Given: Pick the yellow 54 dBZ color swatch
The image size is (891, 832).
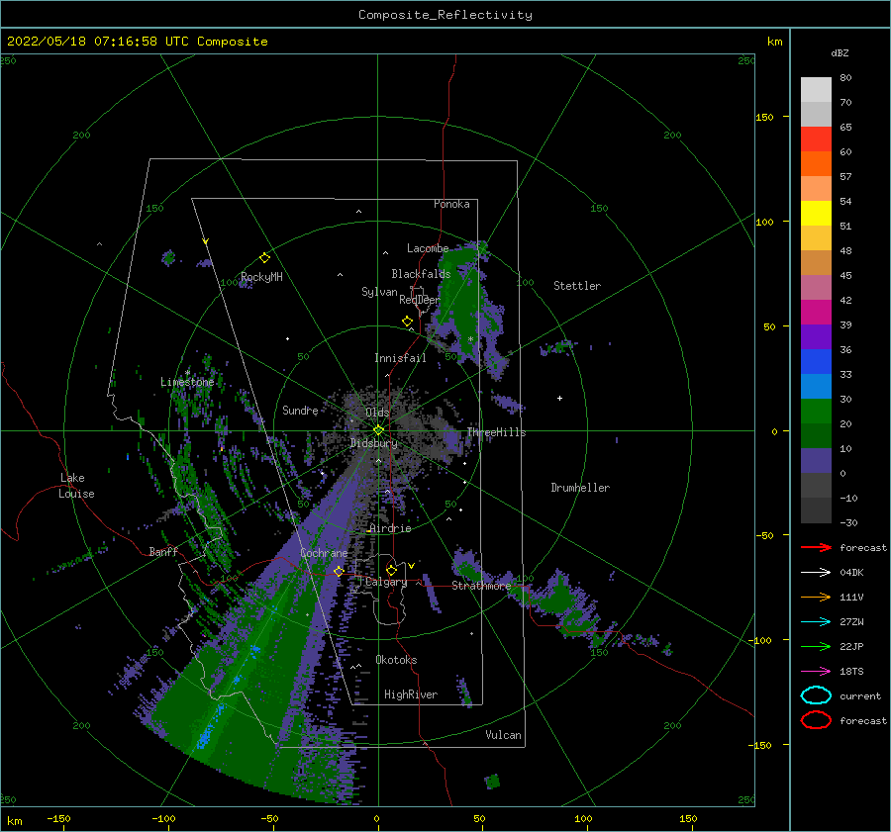Looking at the screenshot, I should (x=816, y=213).
